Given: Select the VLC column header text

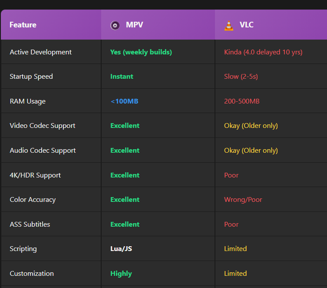Looking at the screenshot, I should click(247, 25).
